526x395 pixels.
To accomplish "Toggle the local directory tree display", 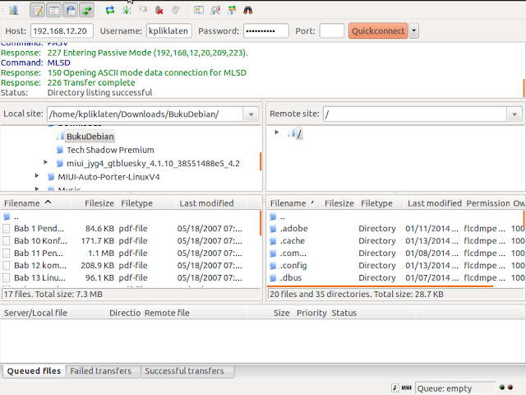I will click(54, 10).
